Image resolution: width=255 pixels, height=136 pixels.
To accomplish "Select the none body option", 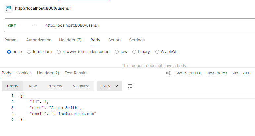I will pyautogui.click(x=9, y=52).
